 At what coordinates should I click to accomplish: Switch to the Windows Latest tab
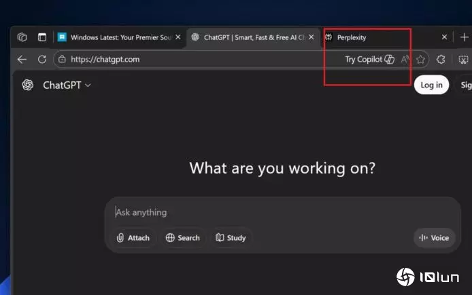119,37
